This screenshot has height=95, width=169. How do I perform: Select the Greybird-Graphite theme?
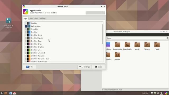[64, 47]
